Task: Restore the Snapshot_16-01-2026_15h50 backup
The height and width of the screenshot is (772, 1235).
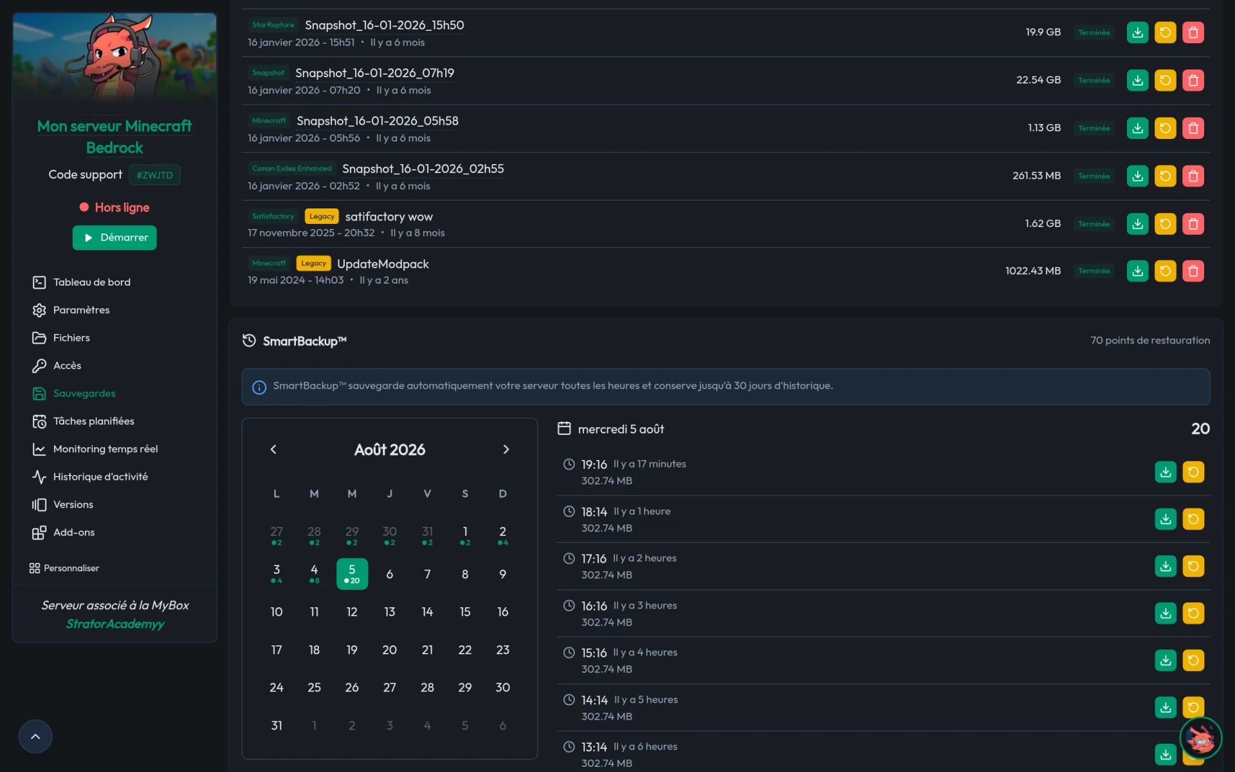Action: point(1165,32)
